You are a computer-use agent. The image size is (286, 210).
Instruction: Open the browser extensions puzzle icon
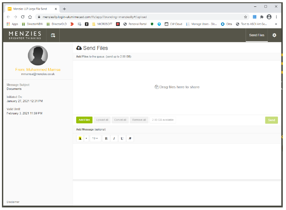pyautogui.click(x=262, y=17)
